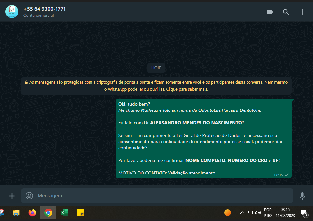
Task: Open Excel from the taskbar
Action: (65, 213)
